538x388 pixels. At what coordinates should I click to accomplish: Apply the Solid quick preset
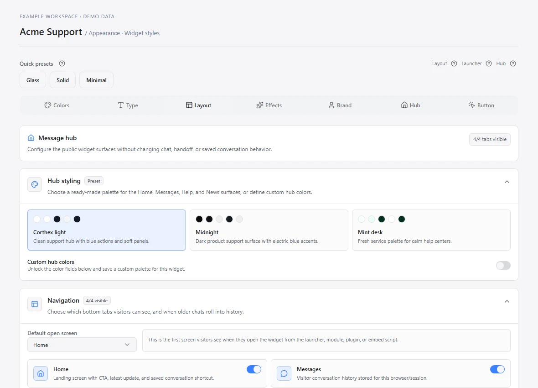[63, 80]
